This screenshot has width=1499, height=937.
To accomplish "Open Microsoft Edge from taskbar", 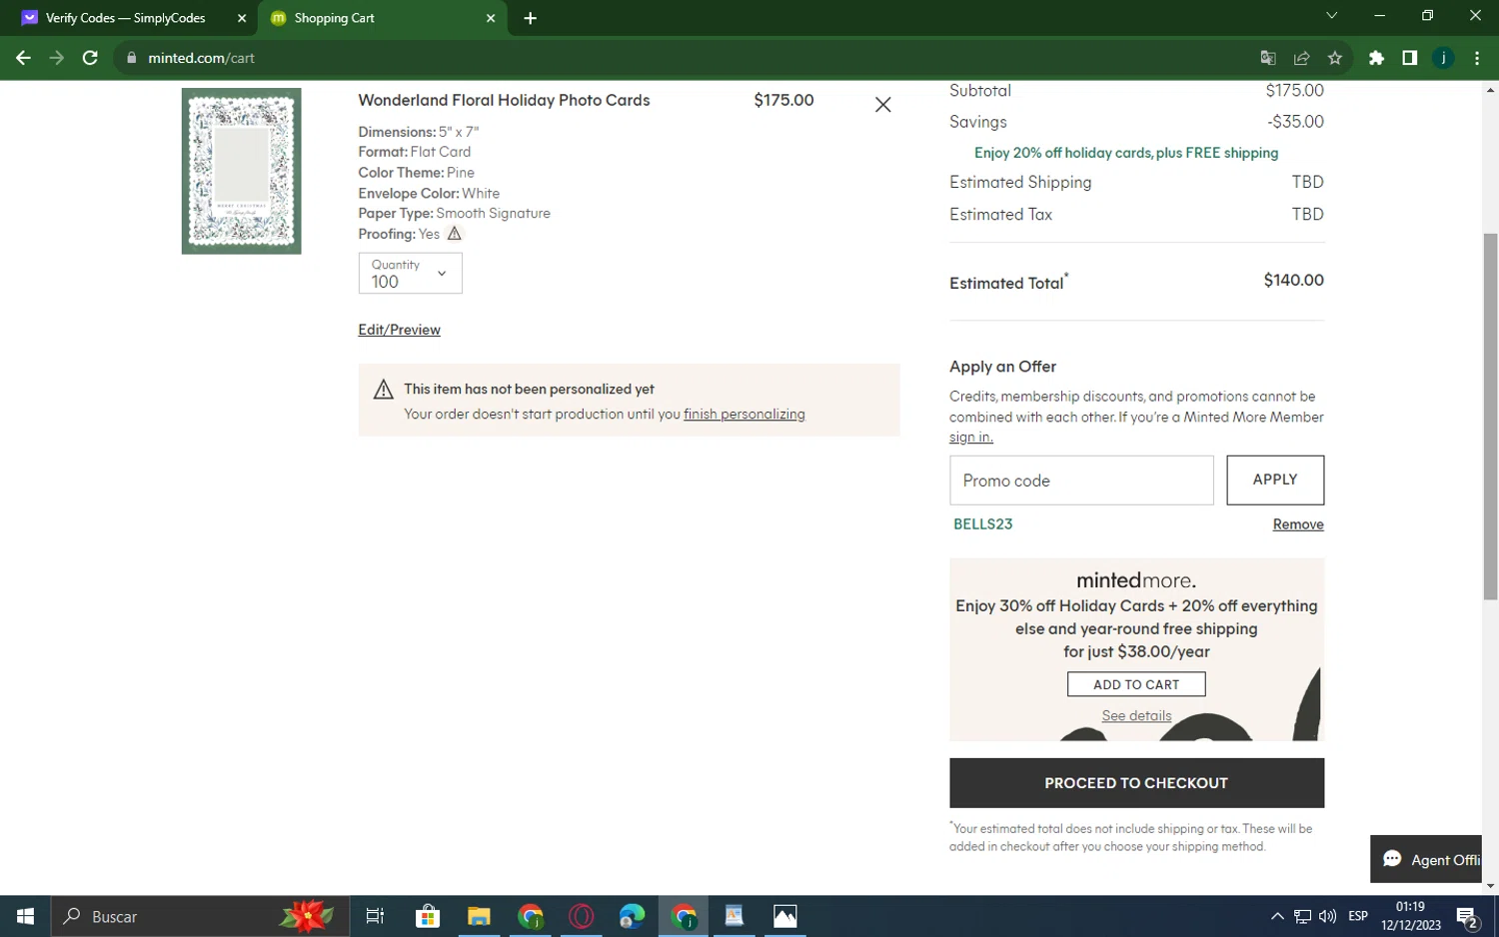I will 632,916.
